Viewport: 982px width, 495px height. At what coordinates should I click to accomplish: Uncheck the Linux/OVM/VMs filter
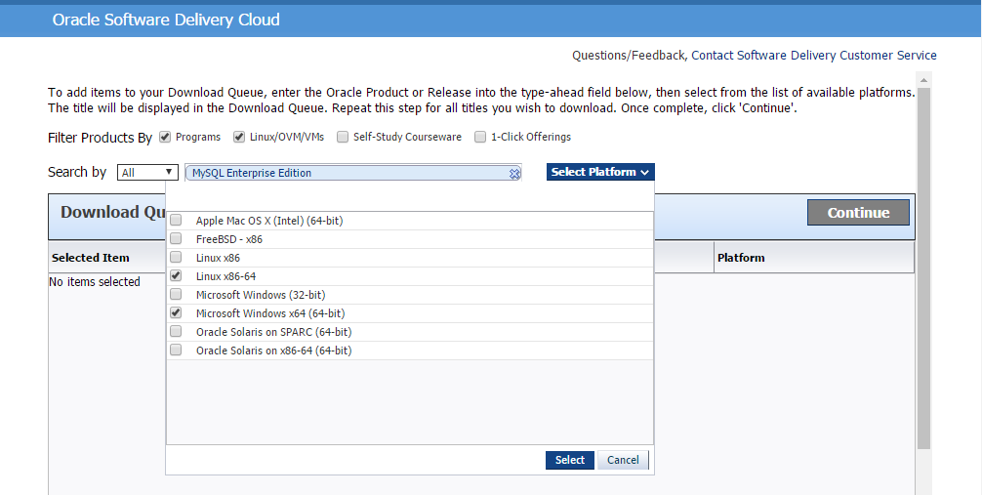coord(239,137)
